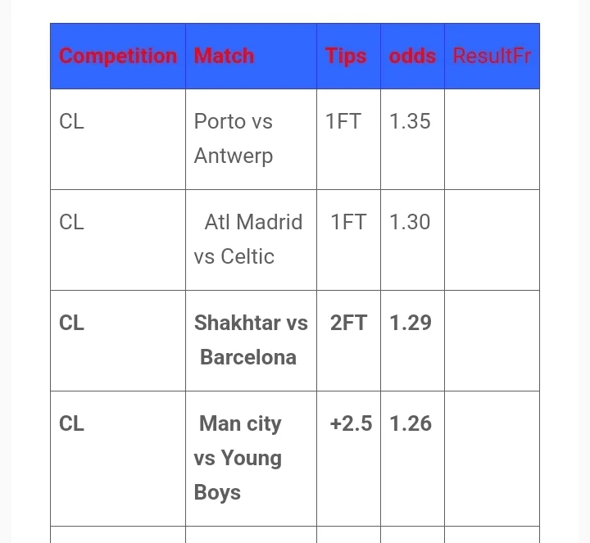Click the Competition column header
This screenshot has height=543, width=590.
click(118, 57)
